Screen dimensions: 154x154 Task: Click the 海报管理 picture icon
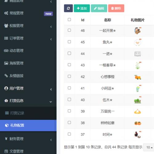6,63
